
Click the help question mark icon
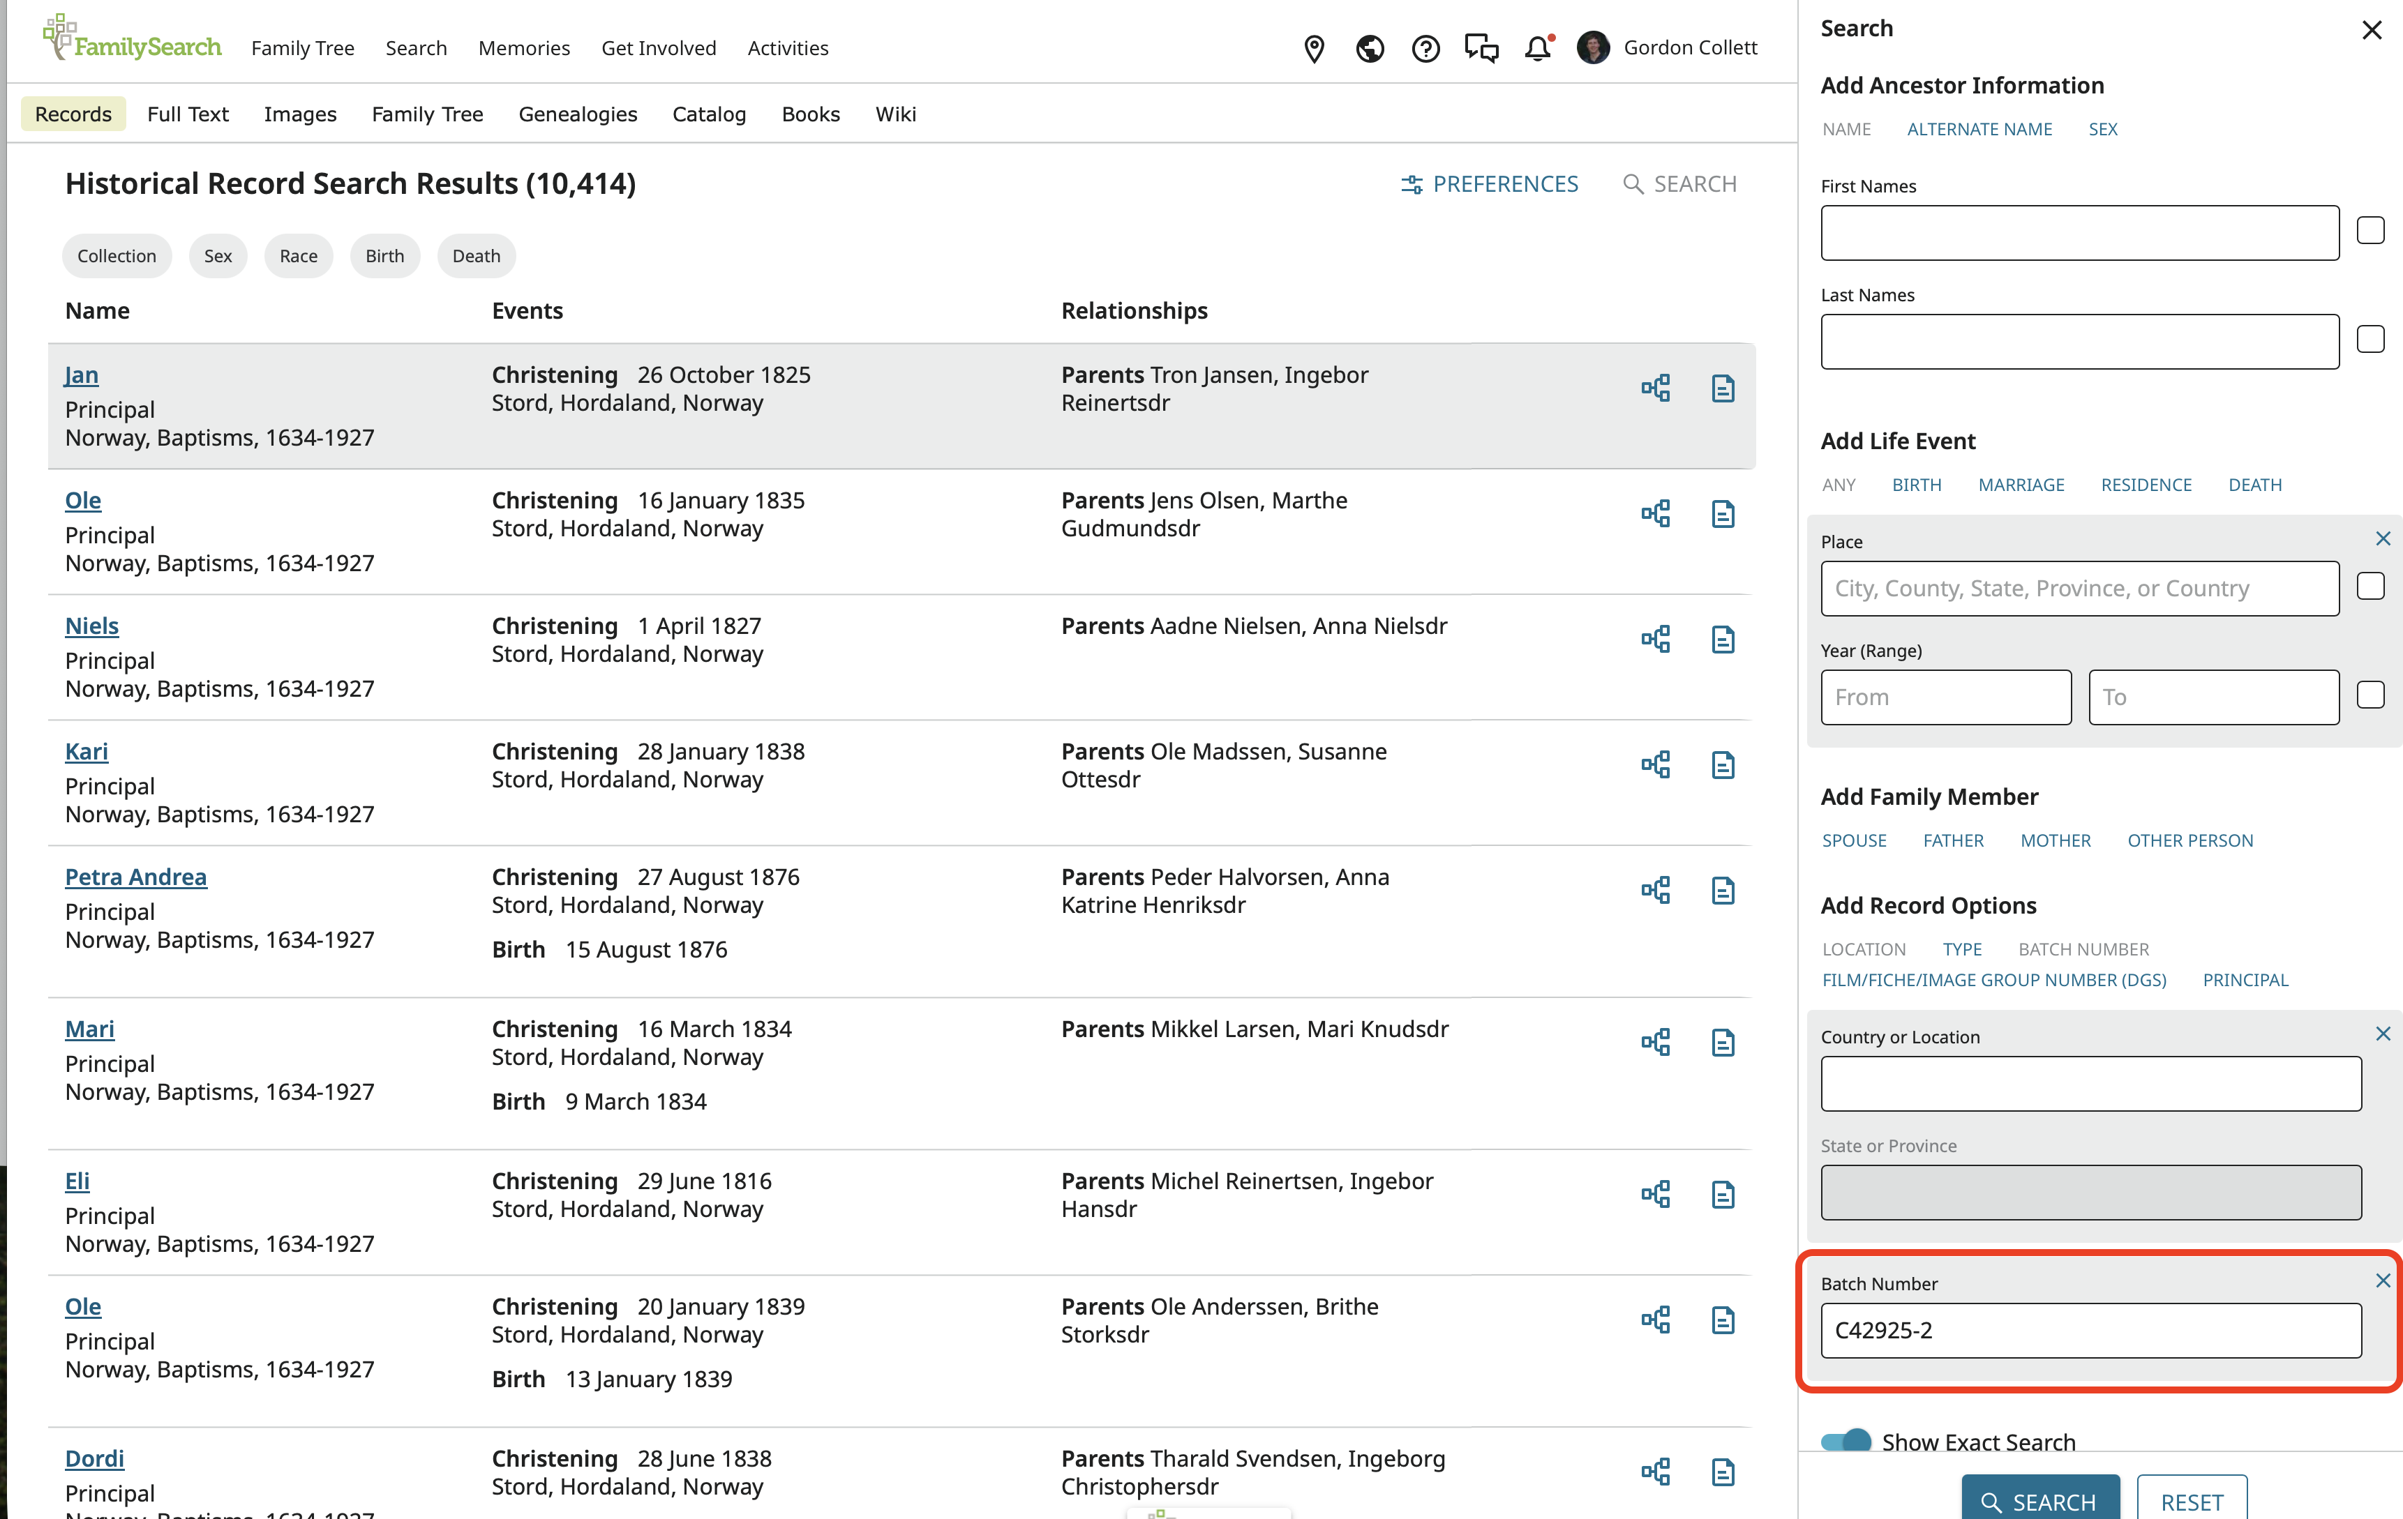[x=1425, y=48]
